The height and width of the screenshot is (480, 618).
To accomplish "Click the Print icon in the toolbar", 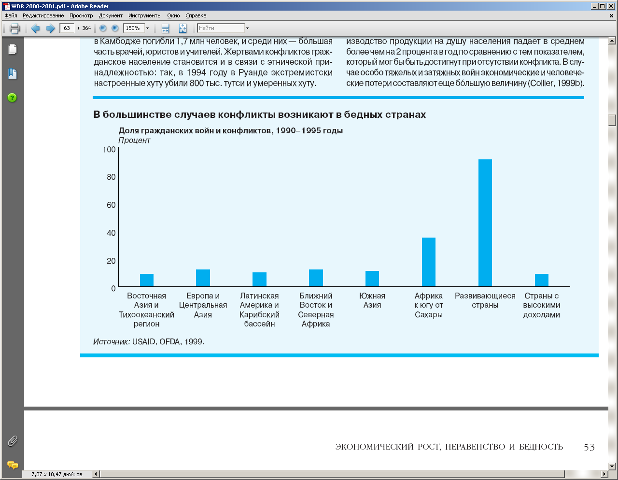I will pos(14,28).
